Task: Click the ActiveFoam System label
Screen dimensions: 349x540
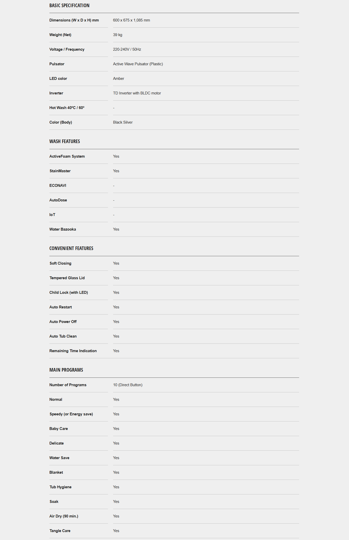Action: tap(67, 156)
